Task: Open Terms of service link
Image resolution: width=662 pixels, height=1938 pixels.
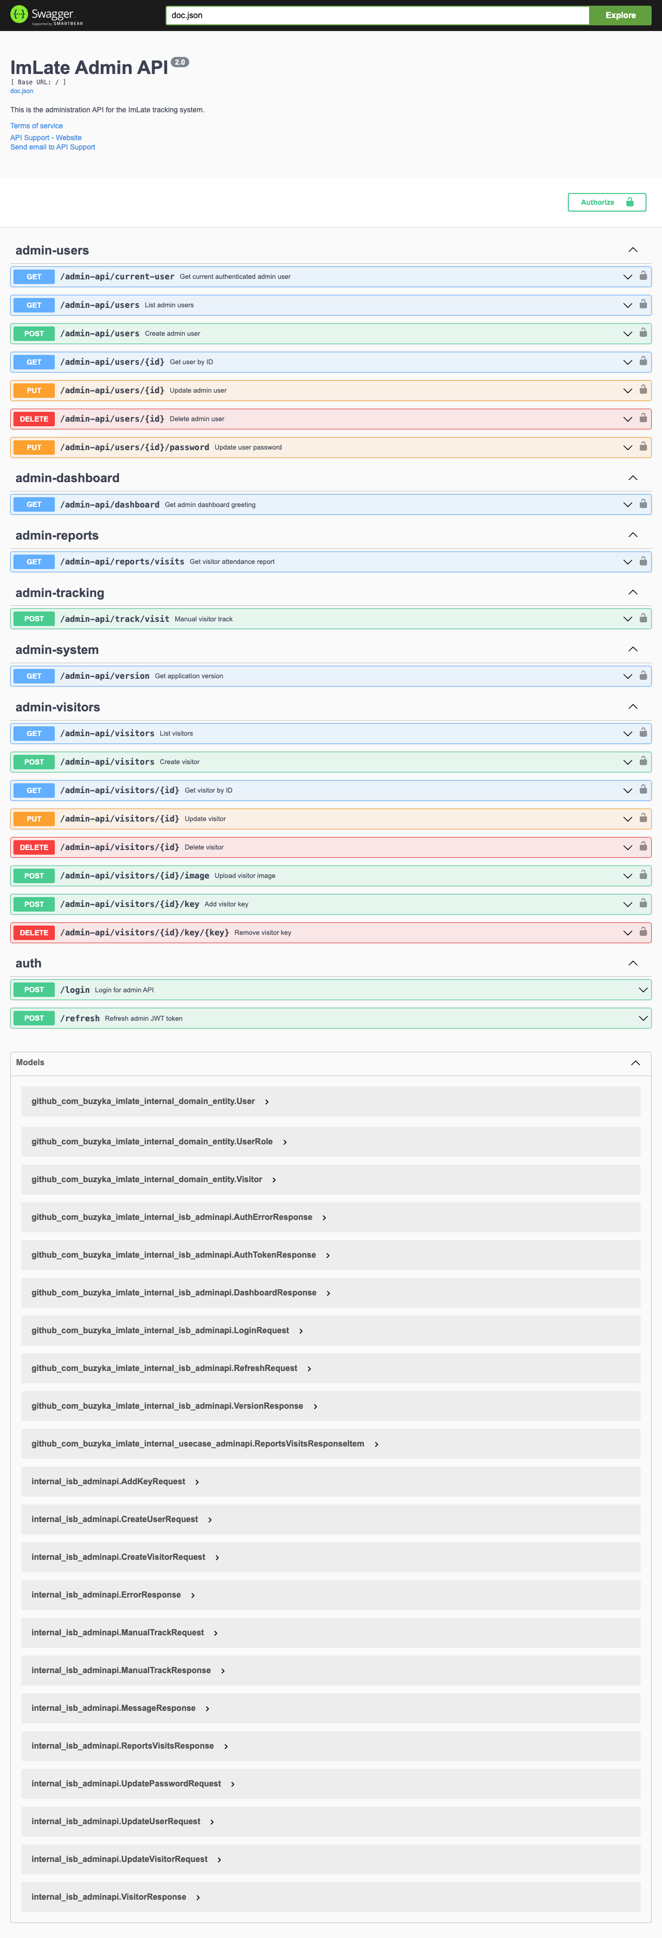Action: pyautogui.click(x=37, y=126)
